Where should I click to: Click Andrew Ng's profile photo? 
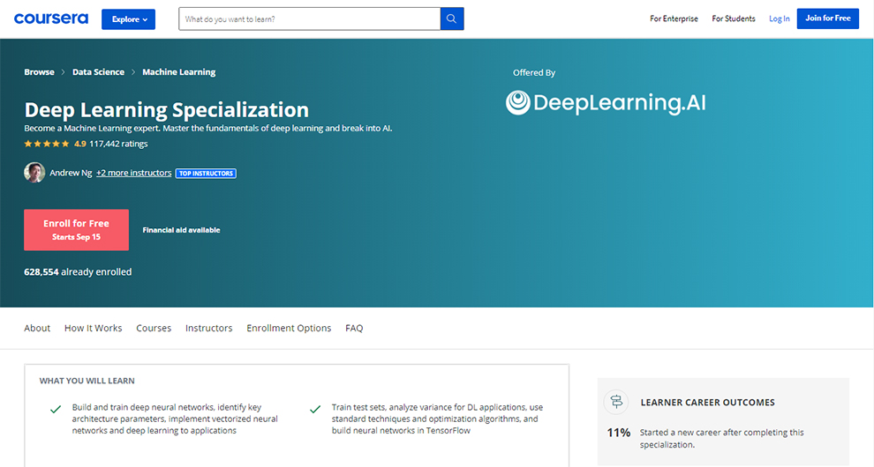tap(34, 173)
